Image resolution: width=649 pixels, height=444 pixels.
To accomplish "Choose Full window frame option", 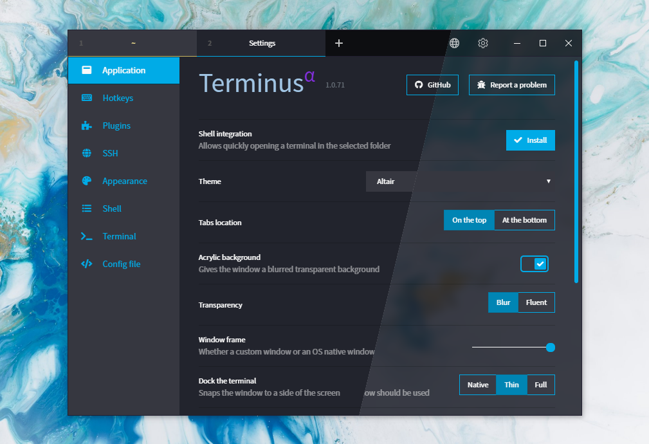I will [541, 385].
